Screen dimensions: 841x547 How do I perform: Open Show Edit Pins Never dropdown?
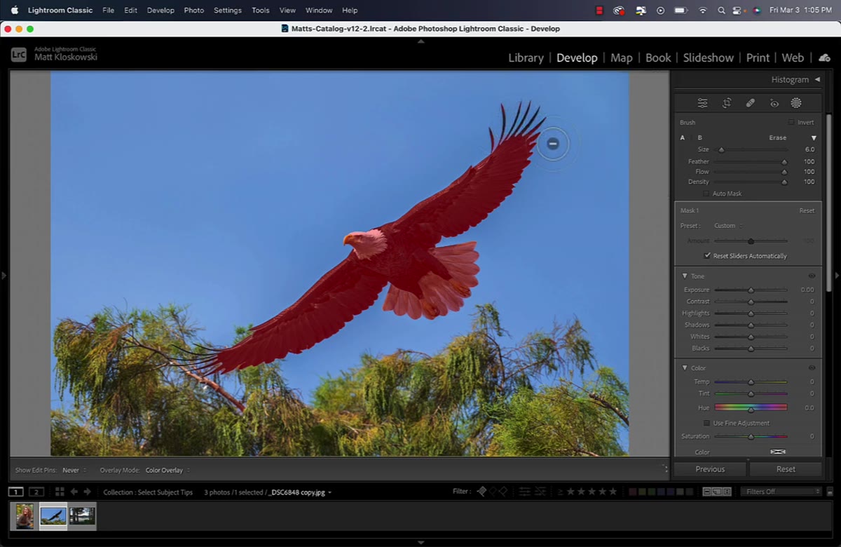[x=74, y=470]
